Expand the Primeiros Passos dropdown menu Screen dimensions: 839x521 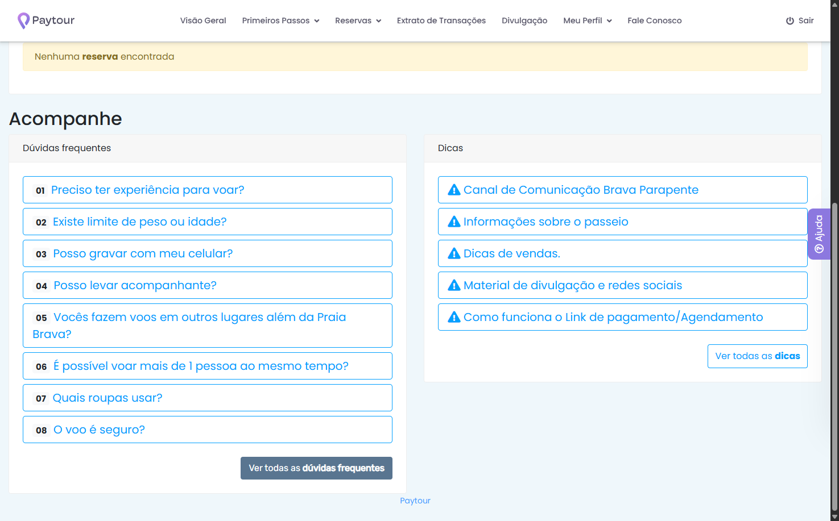tap(280, 20)
